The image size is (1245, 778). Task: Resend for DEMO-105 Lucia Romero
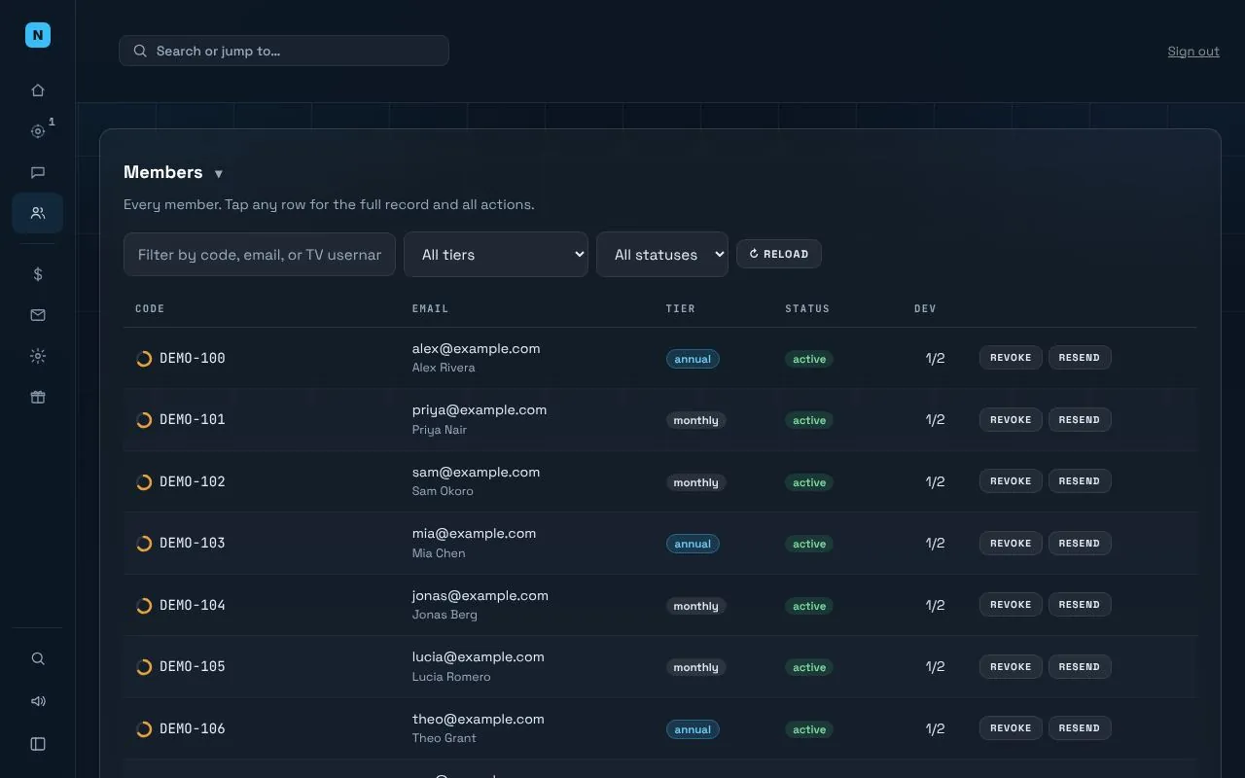(1080, 667)
